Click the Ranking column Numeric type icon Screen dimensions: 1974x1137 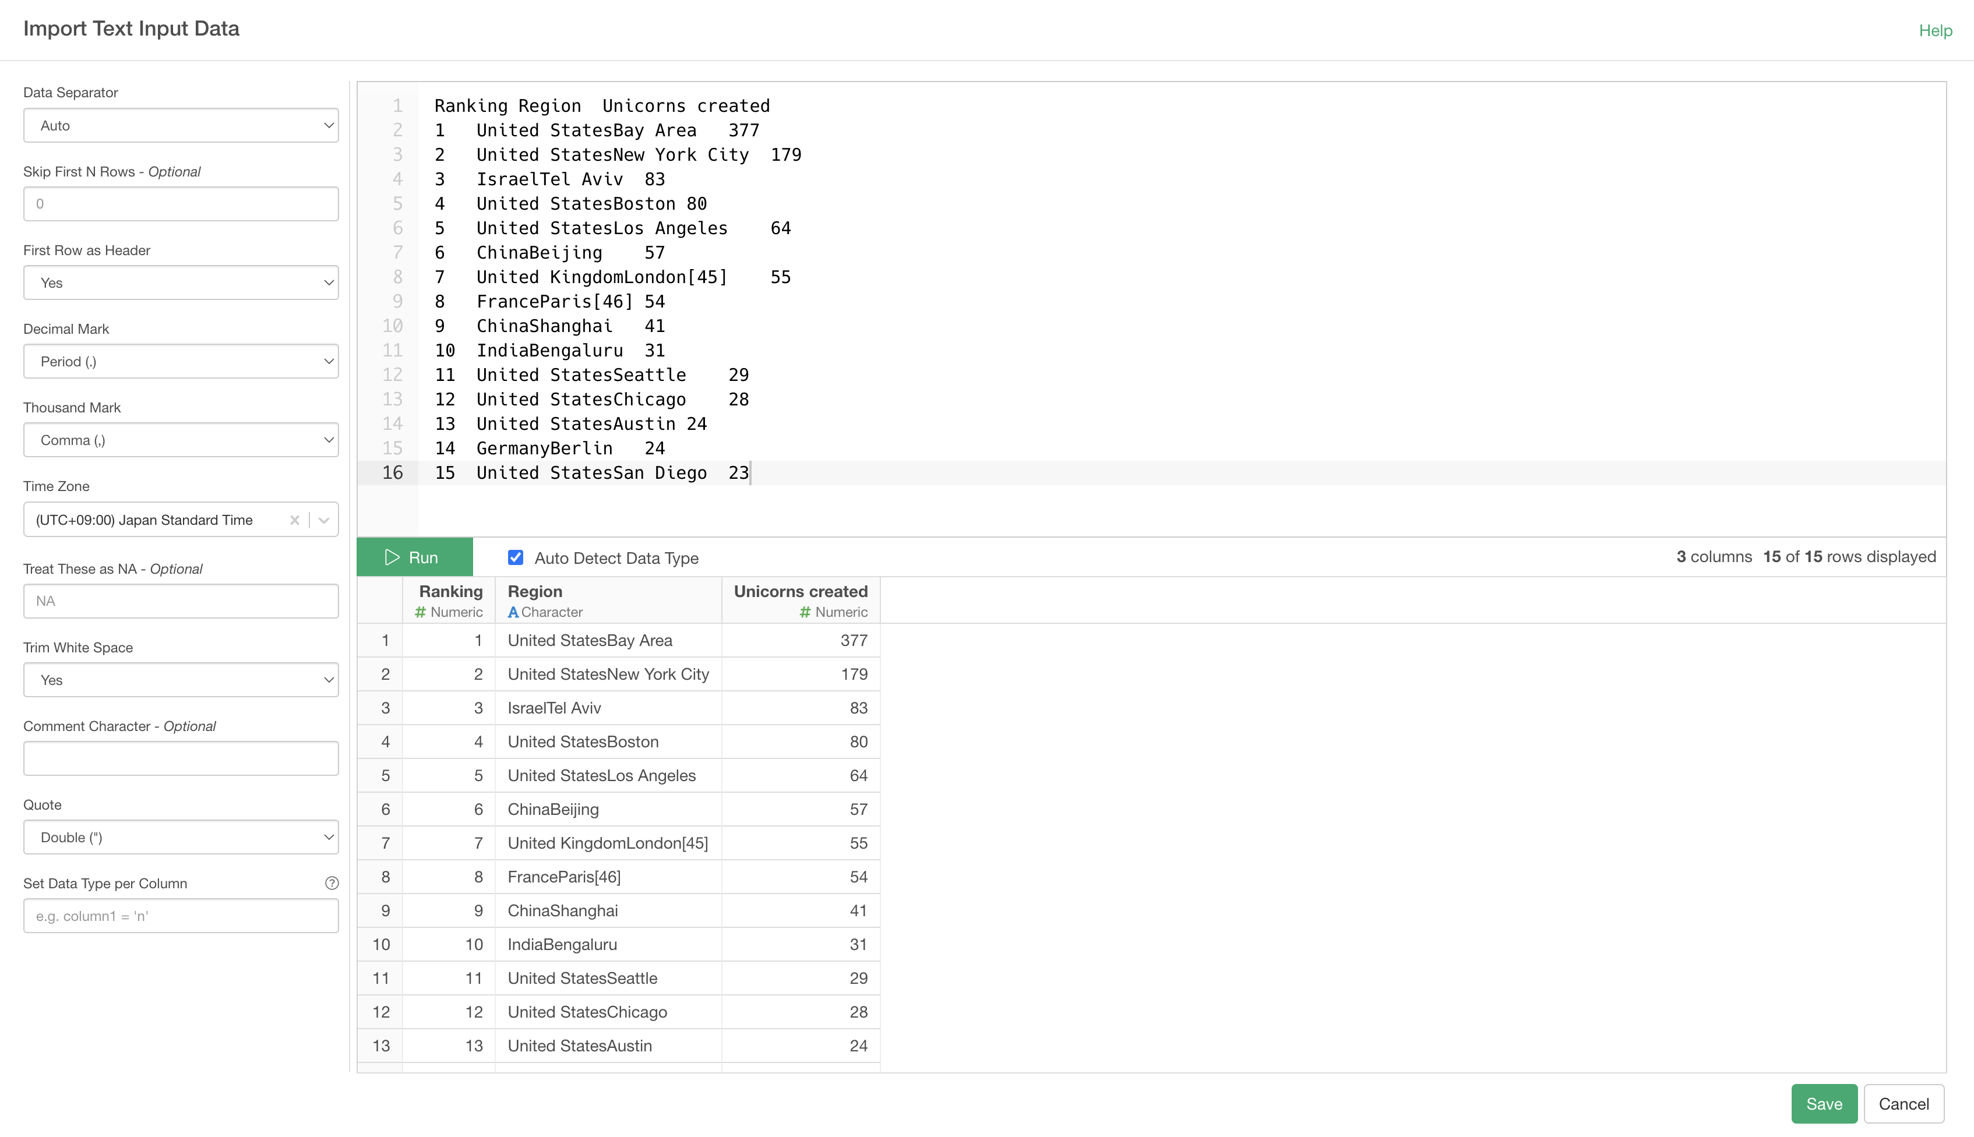pyautogui.click(x=420, y=612)
